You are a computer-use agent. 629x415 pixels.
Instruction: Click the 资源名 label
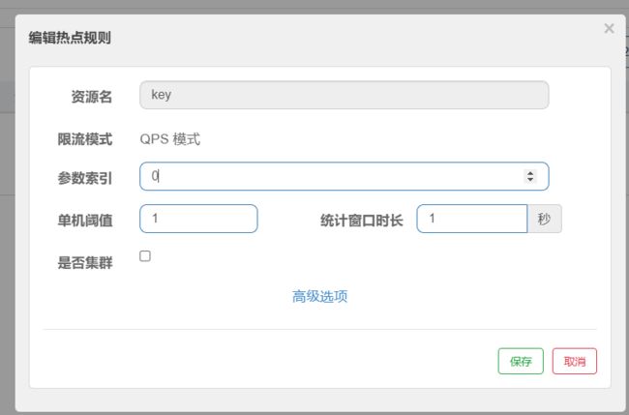tap(92, 97)
